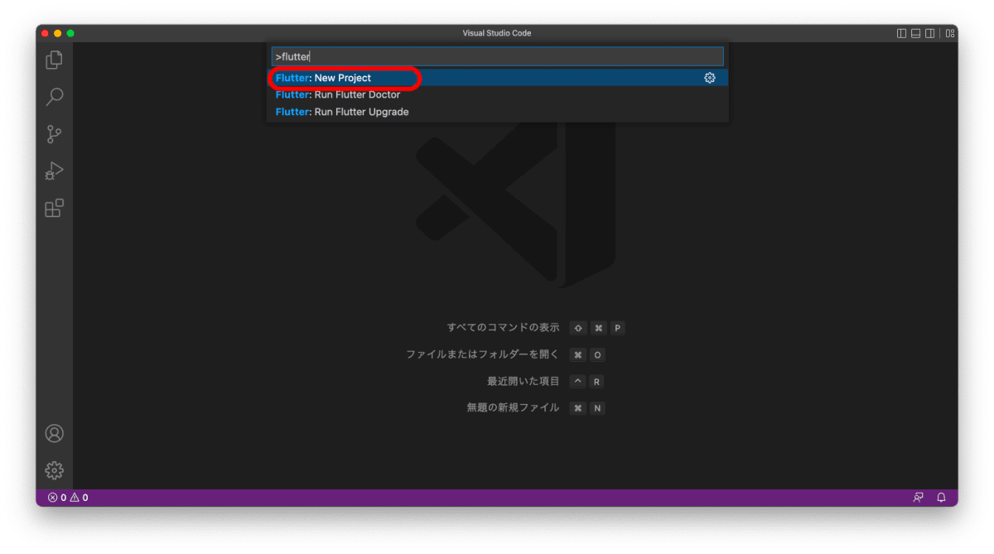Select Flutter: Run Flutter Upgrade command
The width and height of the screenshot is (994, 554).
[498, 112]
